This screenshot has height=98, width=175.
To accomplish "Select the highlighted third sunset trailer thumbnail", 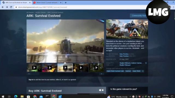I will pos(65,68).
